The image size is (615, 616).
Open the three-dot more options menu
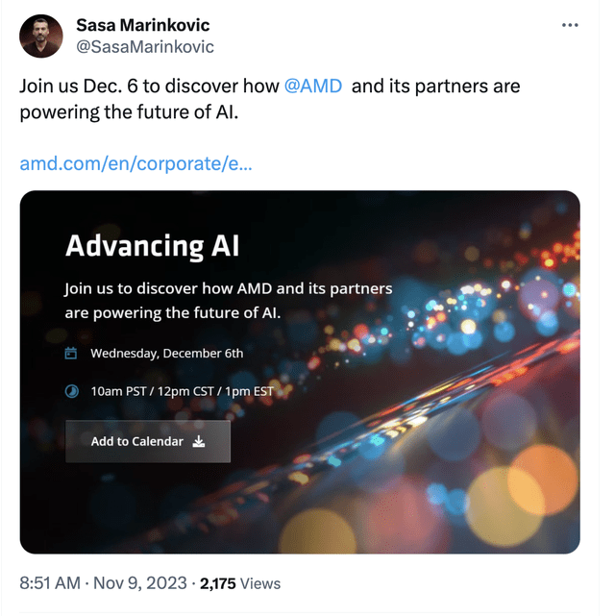[570, 24]
